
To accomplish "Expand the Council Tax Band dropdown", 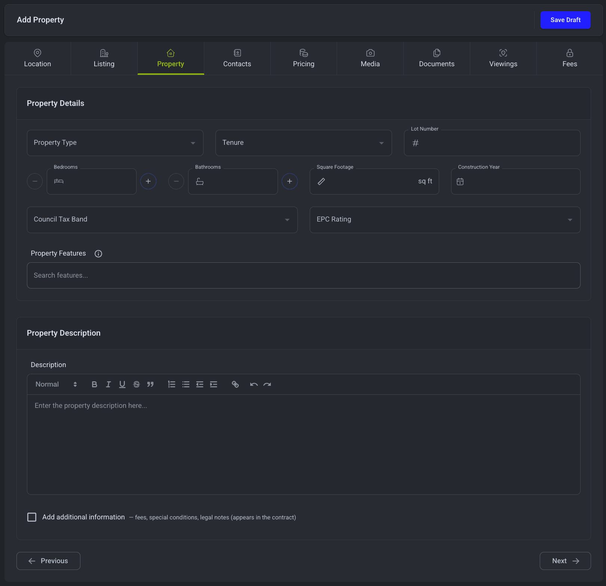I will pyautogui.click(x=162, y=220).
